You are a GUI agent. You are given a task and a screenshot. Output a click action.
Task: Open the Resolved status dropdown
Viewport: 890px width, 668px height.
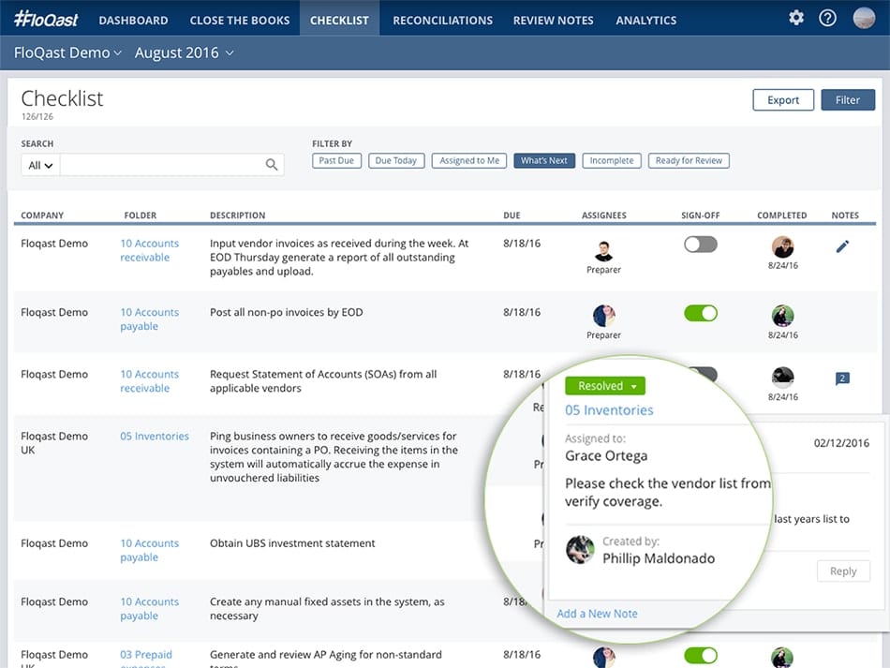[x=605, y=386]
